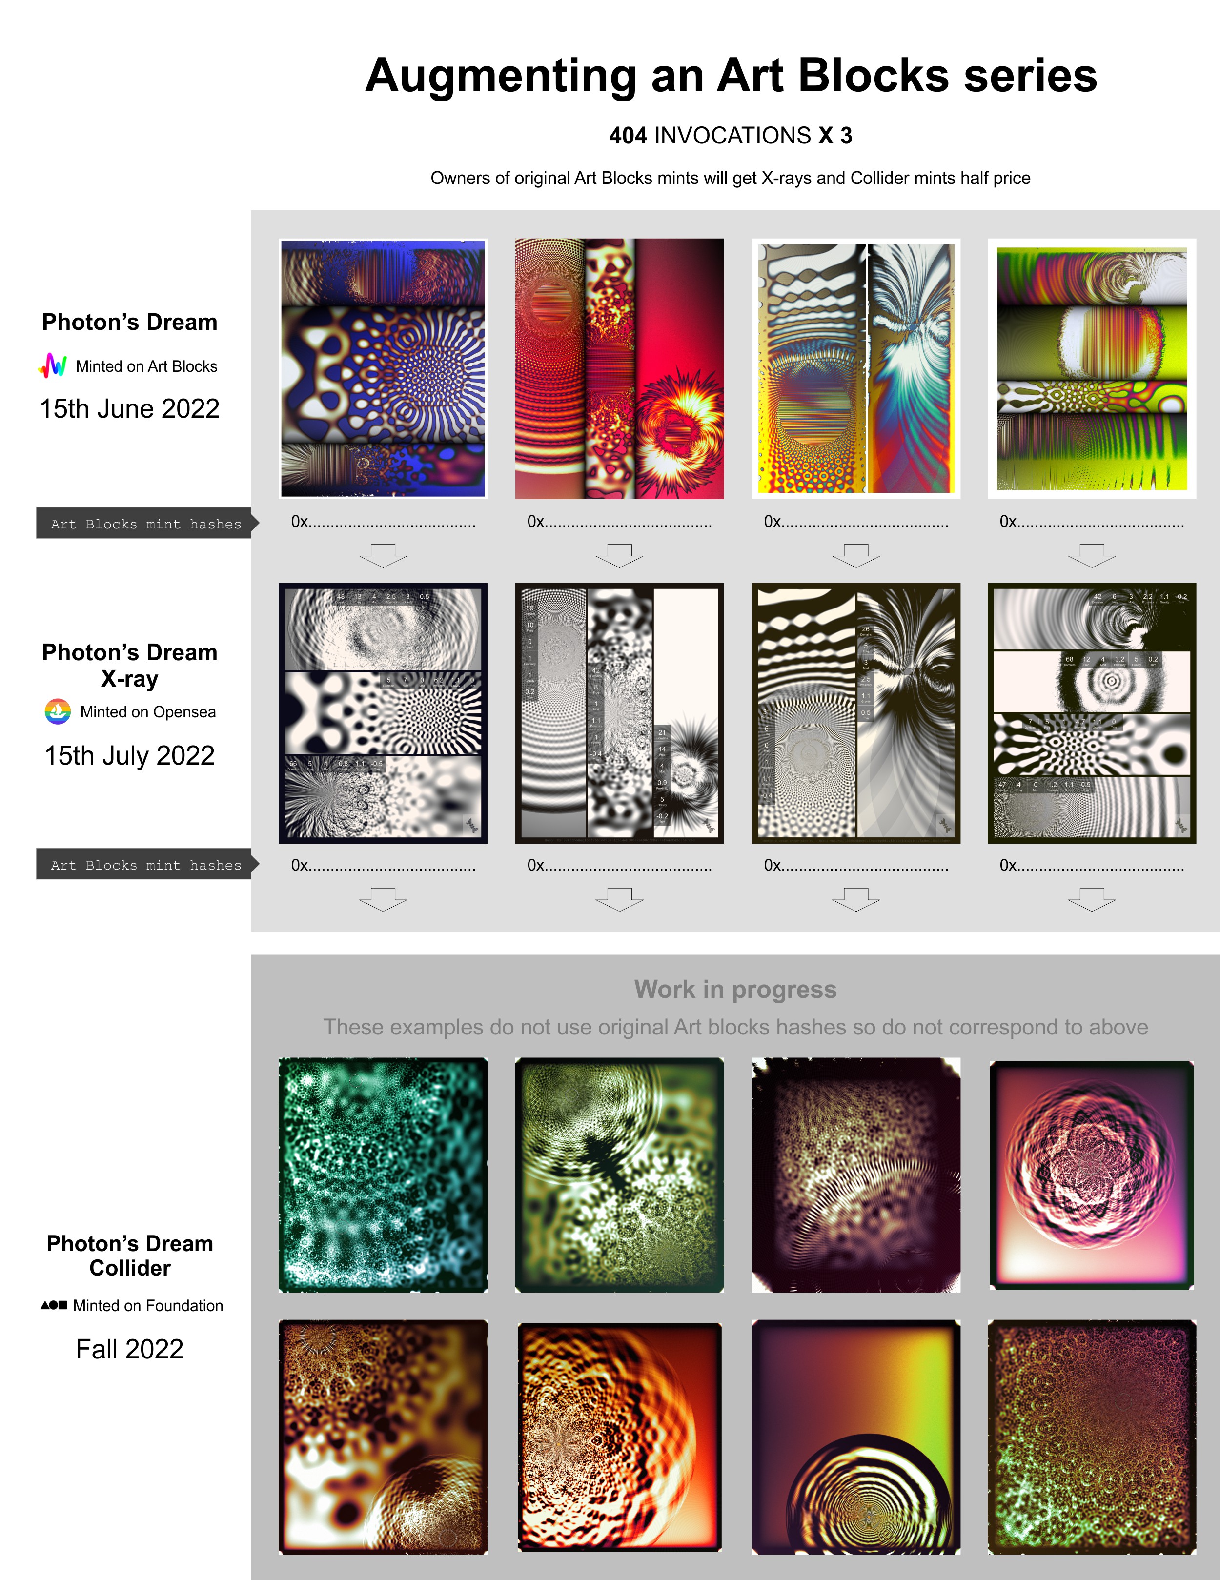Open the blue Photon's Dream original artwork

coord(383,368)
